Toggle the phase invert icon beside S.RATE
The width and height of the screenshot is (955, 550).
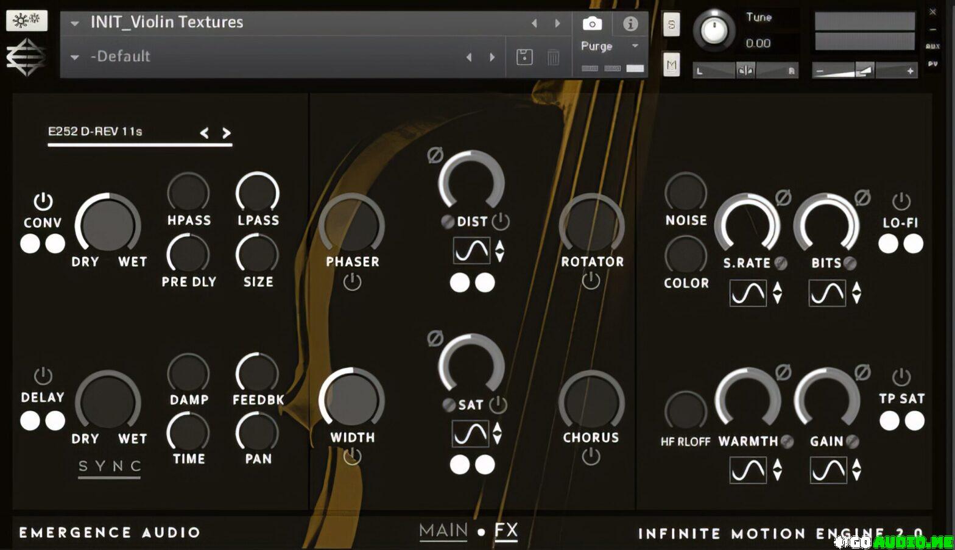pyautogui.click(x=783, y=197)
